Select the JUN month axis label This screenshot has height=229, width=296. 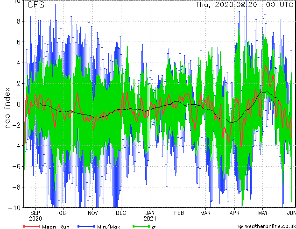point(290,212)
